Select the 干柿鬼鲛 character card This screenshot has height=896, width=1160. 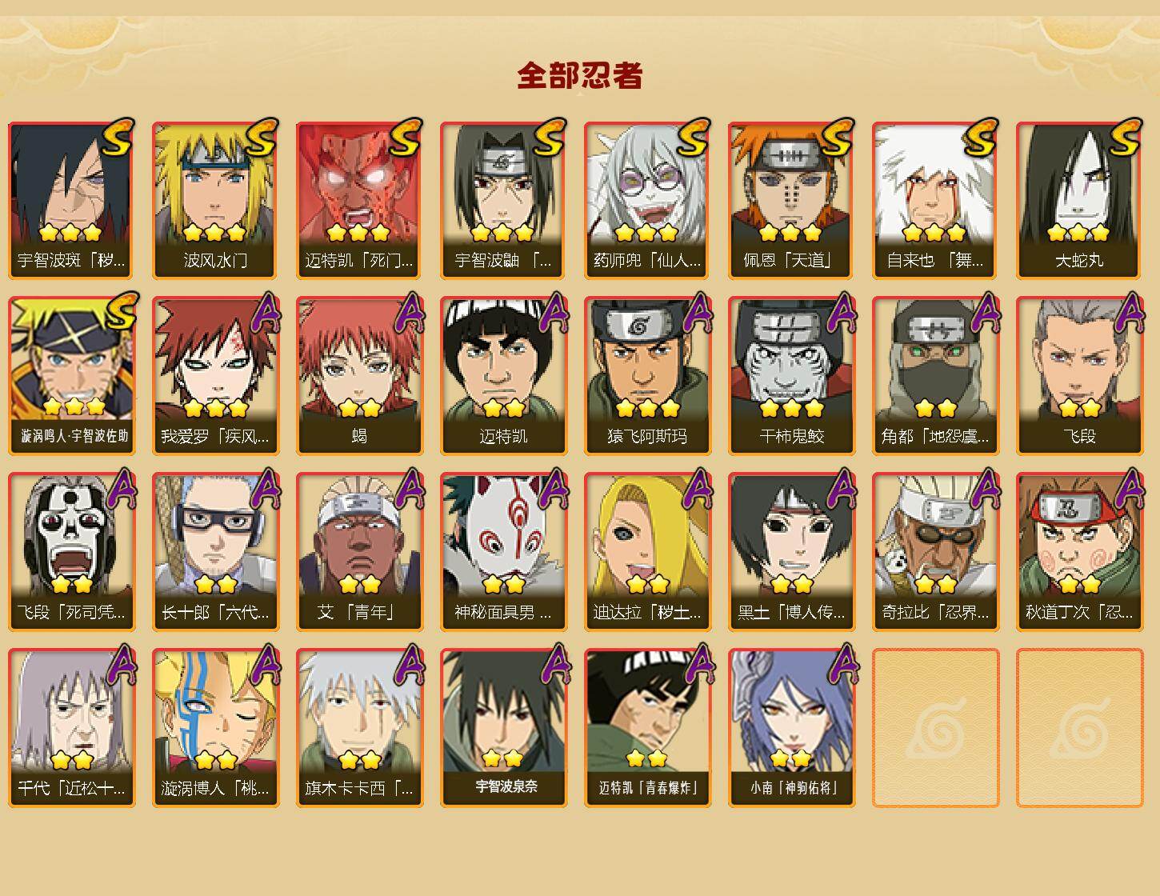pos(791,376)
